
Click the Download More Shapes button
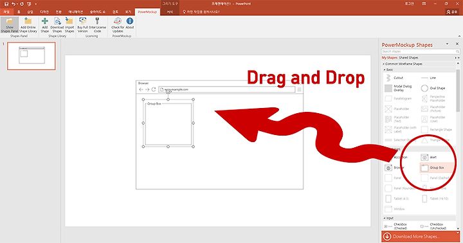tap(421, 237)
